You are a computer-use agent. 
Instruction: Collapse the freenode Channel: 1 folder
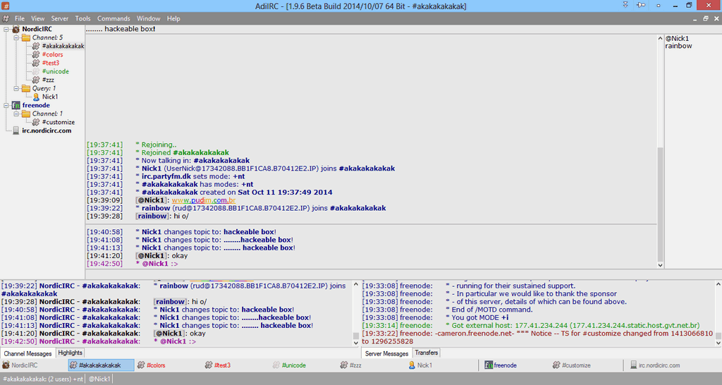pos(16,114)
